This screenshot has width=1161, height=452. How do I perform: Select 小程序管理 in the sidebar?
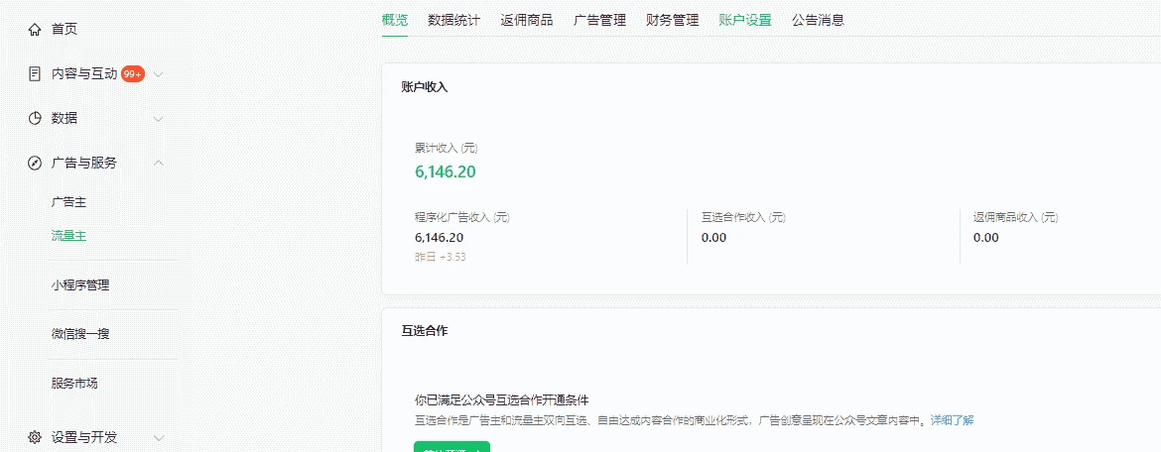click(x=80, y=285)
